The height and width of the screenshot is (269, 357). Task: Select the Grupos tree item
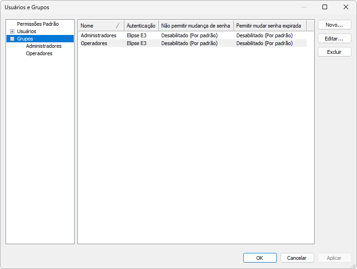click(x=25, y=39)
